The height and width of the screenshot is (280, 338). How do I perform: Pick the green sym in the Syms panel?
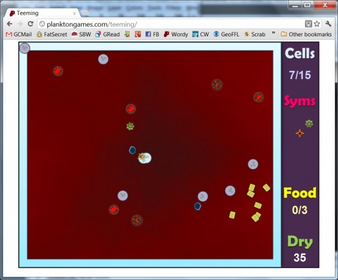(309, 124)
